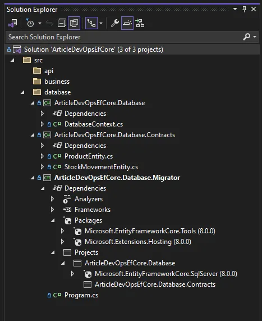This screenshot has height=321, width=262.
Task: Expand the Analyzers node
Action: [52, 199]
